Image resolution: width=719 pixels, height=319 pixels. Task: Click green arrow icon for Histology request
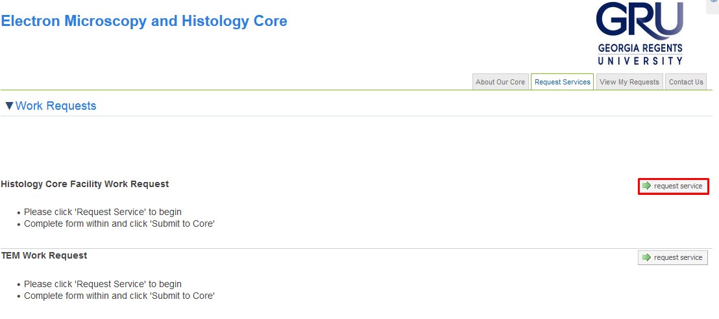[646, 186]
